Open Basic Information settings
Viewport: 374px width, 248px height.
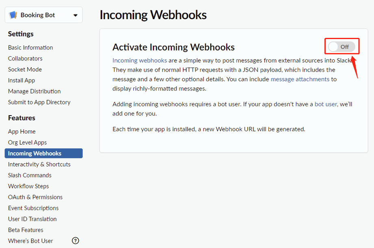(30, 48)
